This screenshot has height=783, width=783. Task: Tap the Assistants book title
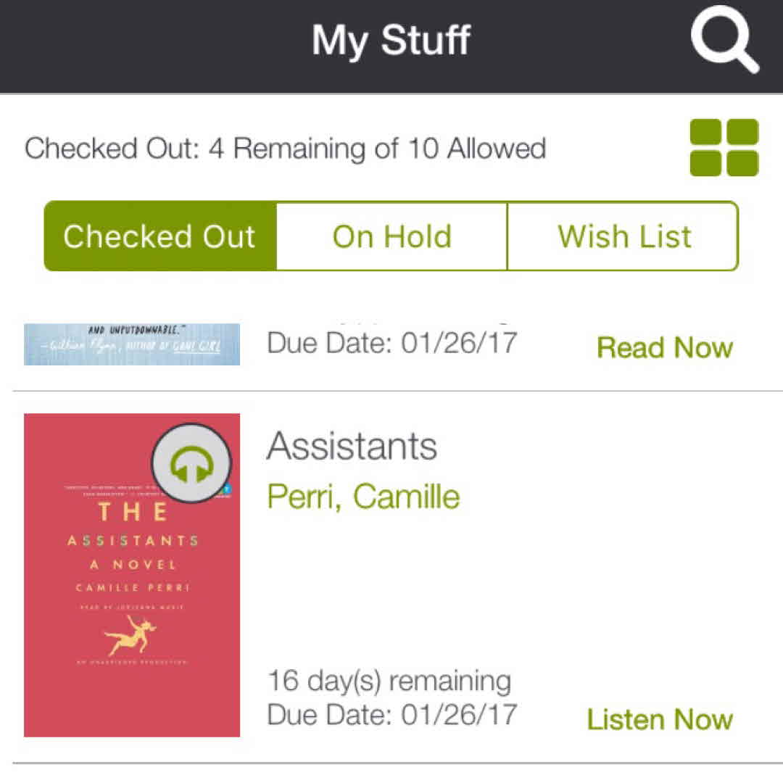click(x=352, y=446)
